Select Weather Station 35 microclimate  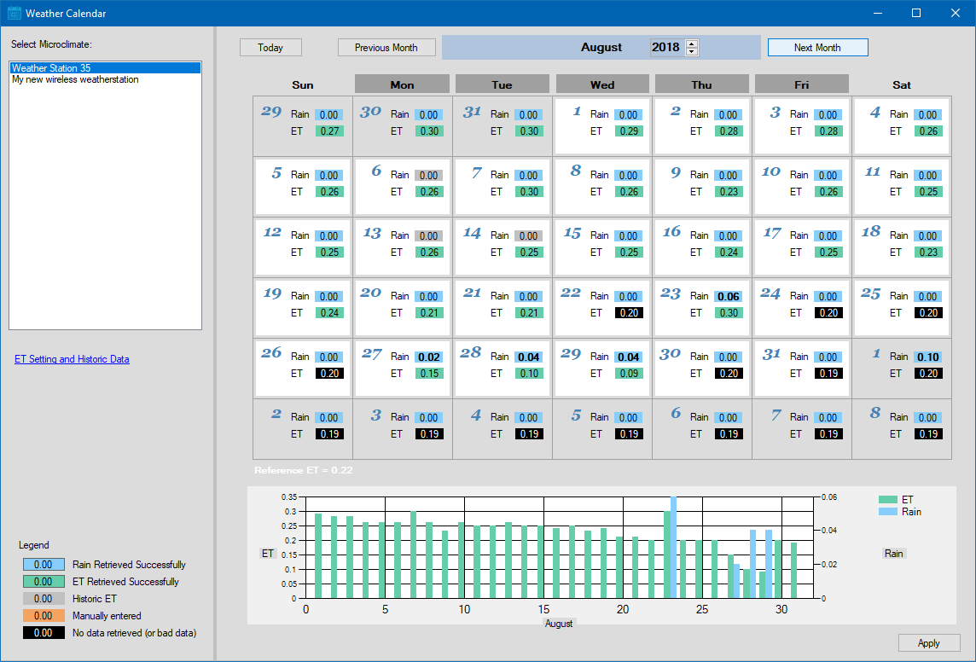click(105, 67)
